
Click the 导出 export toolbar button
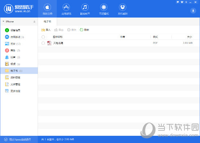[59, 30]
